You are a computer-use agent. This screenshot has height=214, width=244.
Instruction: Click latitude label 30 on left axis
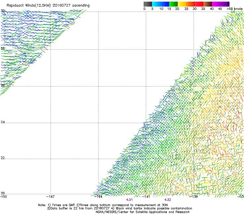[3, 11]
